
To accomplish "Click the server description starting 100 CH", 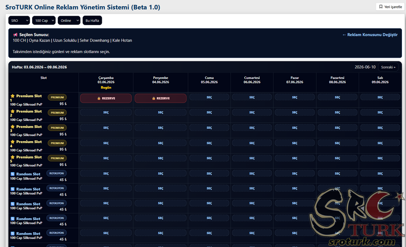I will (72, 40).
